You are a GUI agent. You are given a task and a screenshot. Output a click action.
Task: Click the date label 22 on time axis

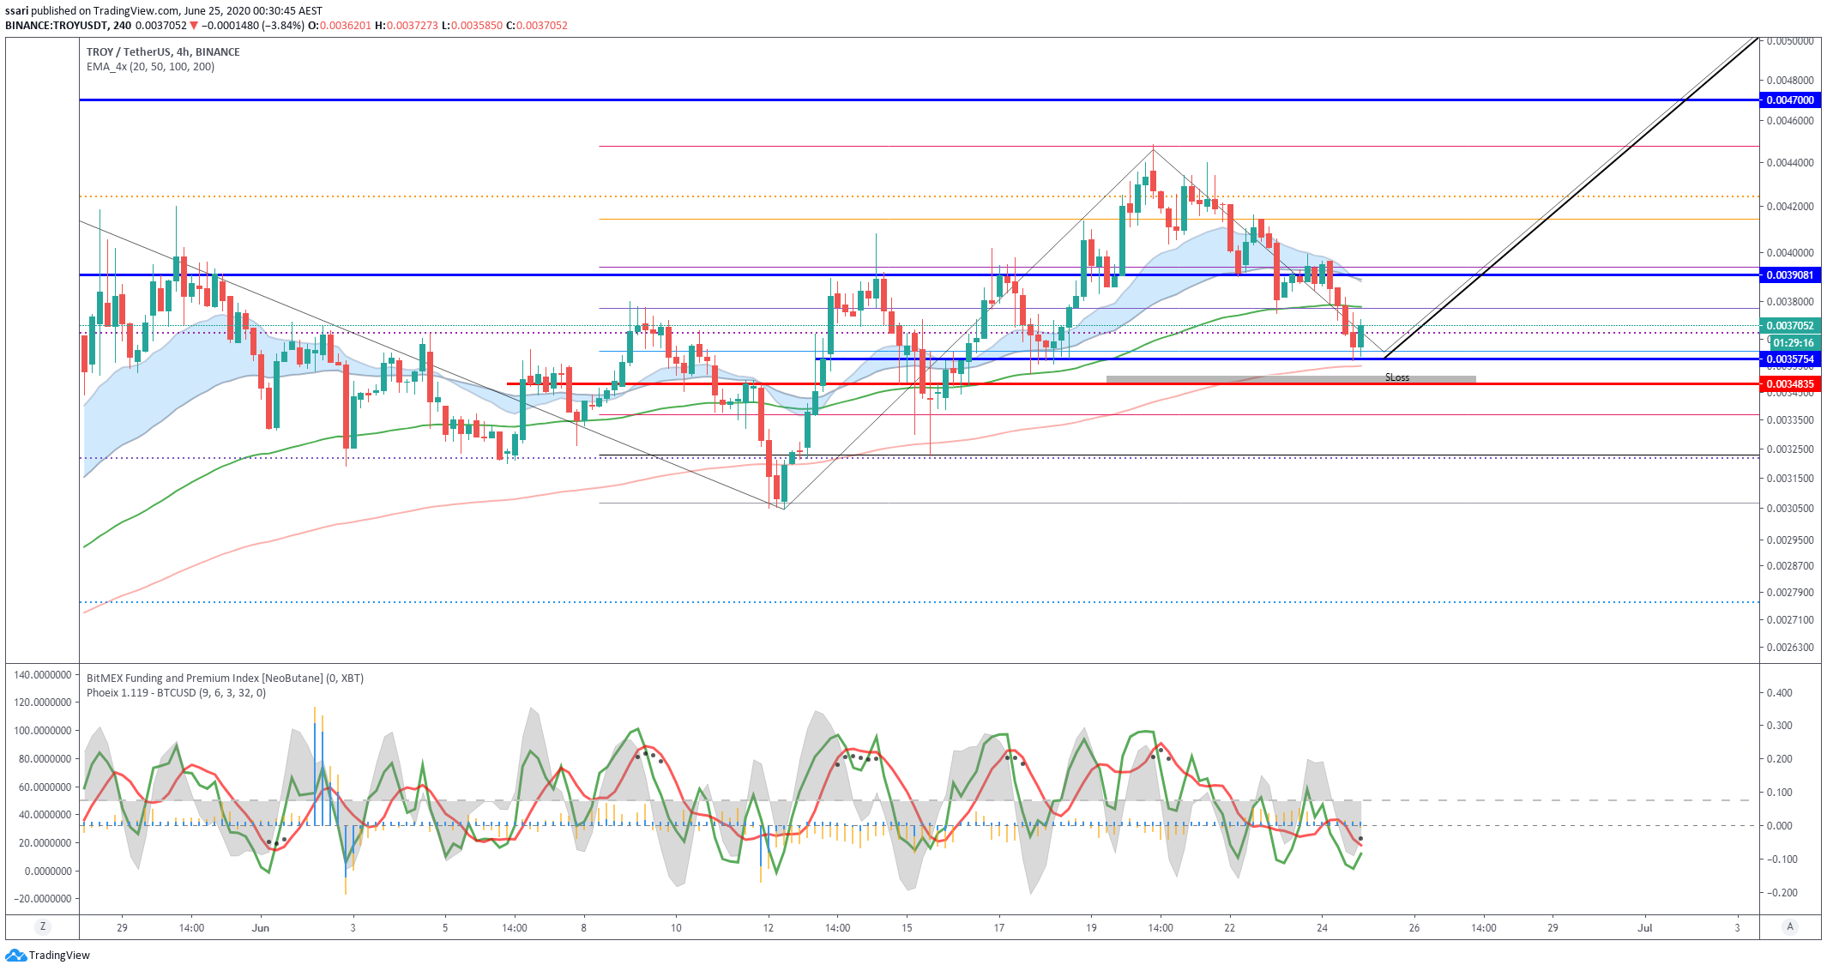[1230, 928]
